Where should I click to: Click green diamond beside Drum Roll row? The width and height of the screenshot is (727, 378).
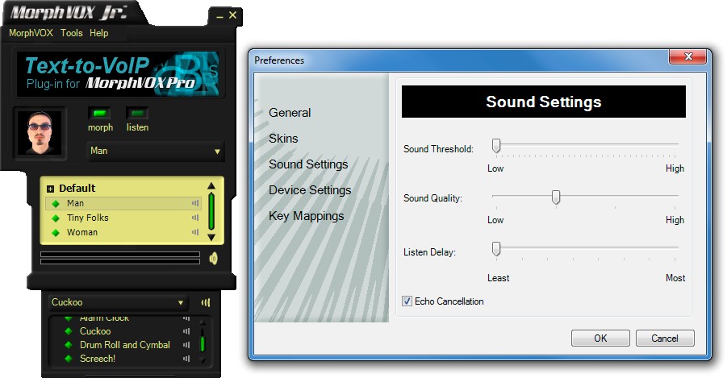click(69, 345)
